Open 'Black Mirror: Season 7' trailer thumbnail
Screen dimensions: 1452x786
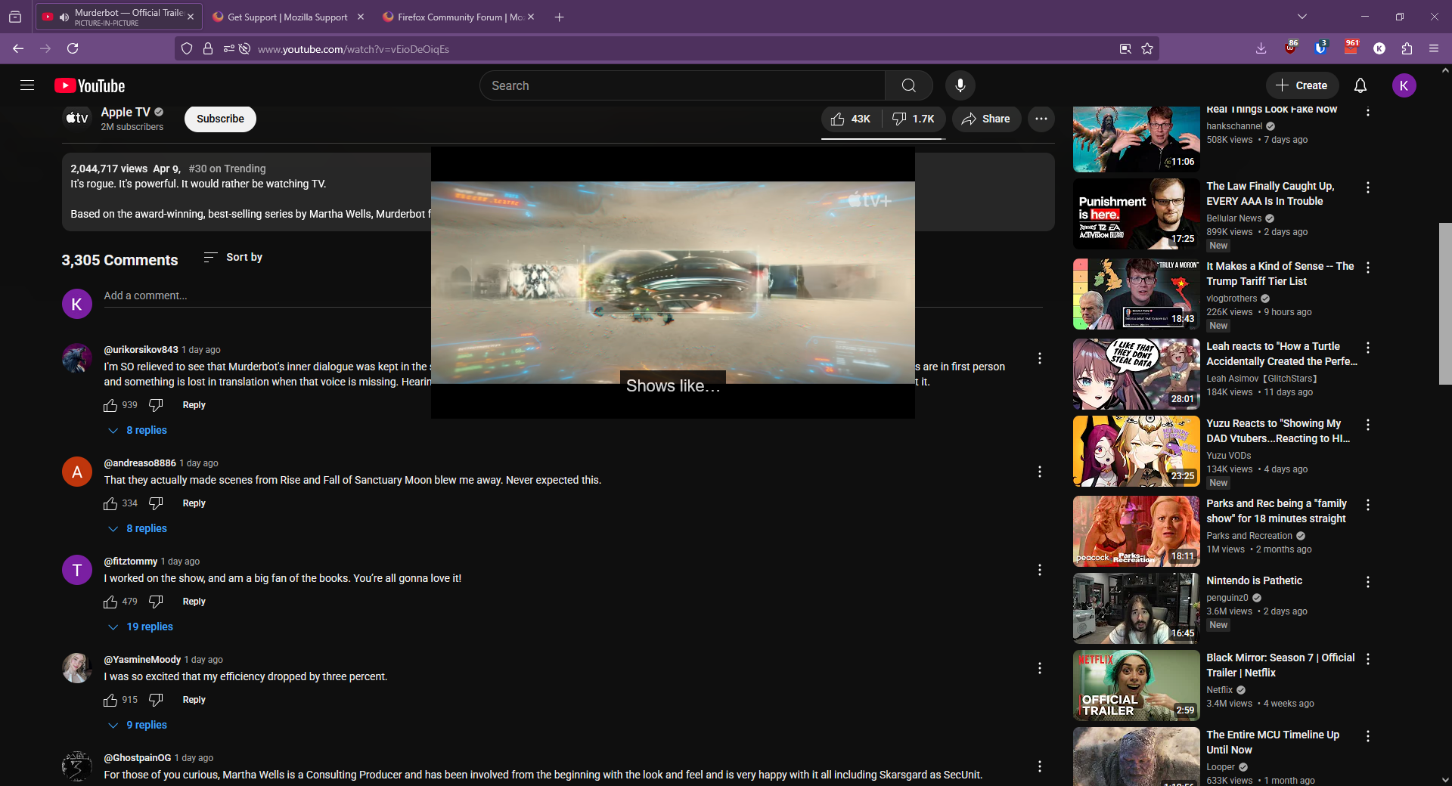(1136, 685)
